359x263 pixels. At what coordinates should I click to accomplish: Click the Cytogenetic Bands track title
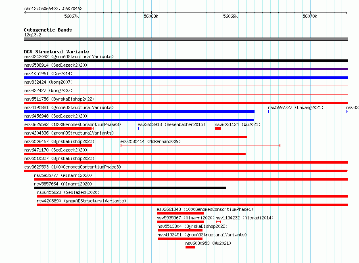48,30
